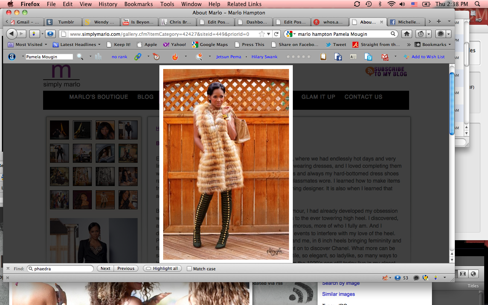Open the Bookmarks toolbar dropdown menu
Image resolution: width=488 pixels, height=305 pixels.
pyautogui.click(x=433, y=45)
